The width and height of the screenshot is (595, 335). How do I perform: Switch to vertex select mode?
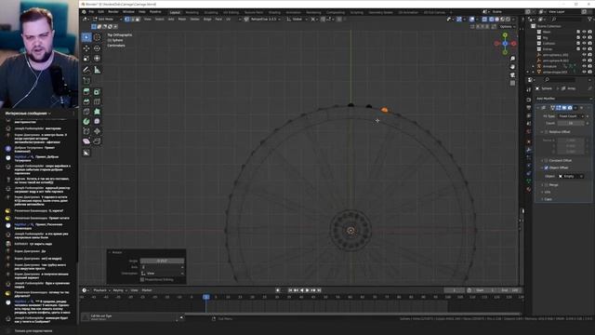click(127, 19)
